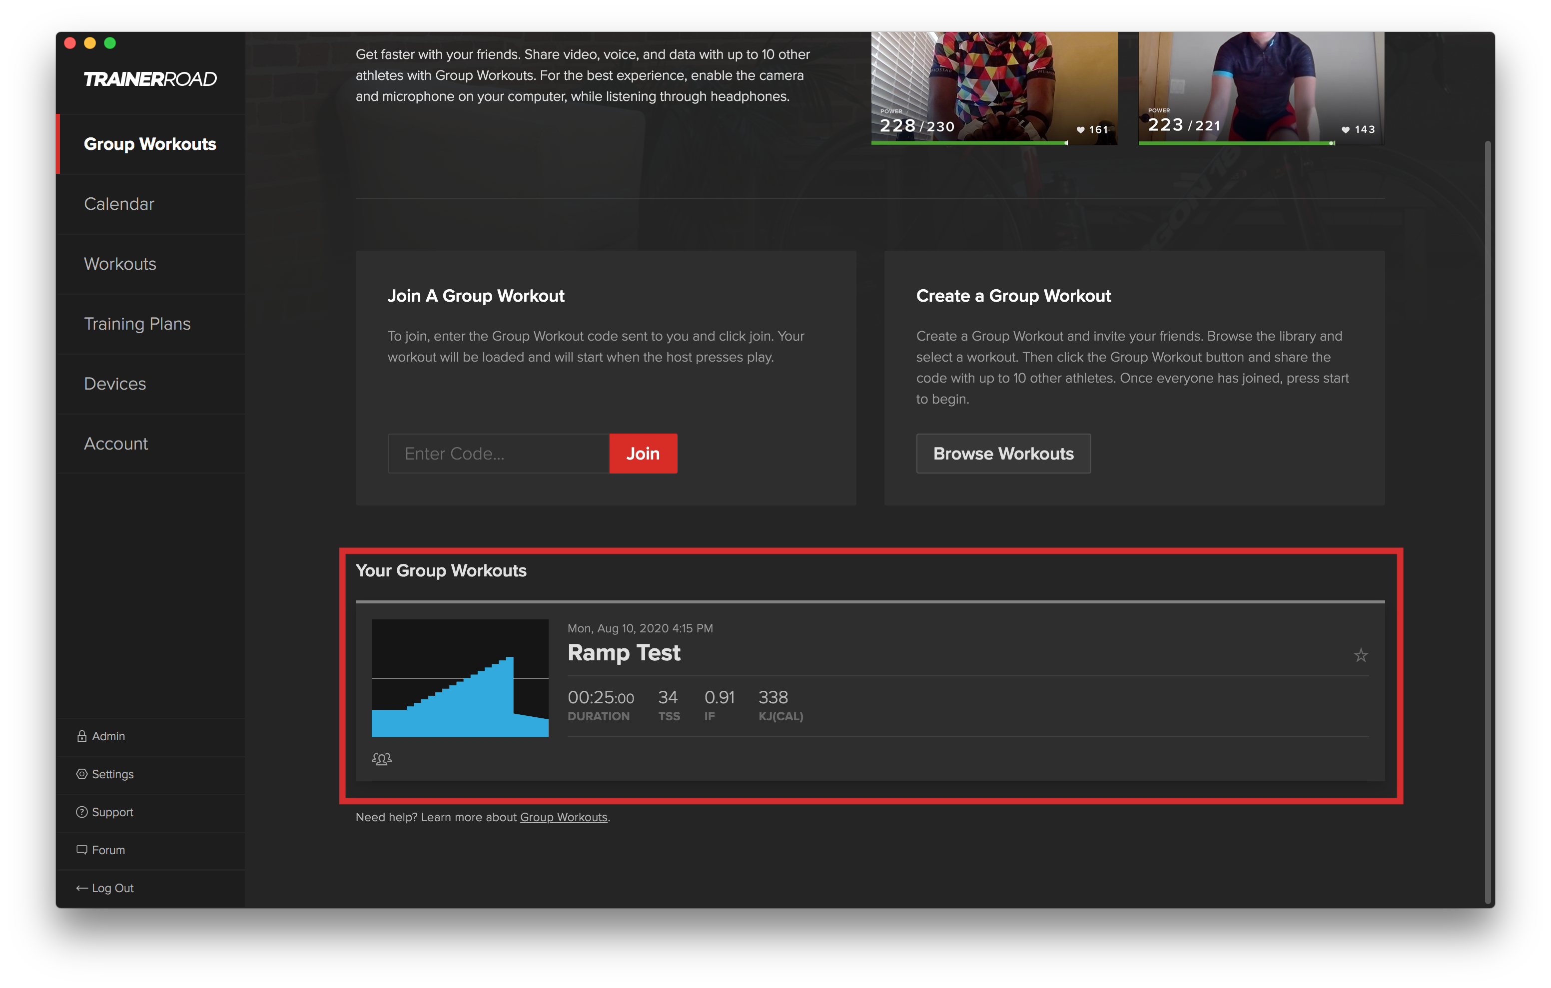The image size is (1551, 988).
Task: Click the Browse Workouts button
Action: (1003, 454)
